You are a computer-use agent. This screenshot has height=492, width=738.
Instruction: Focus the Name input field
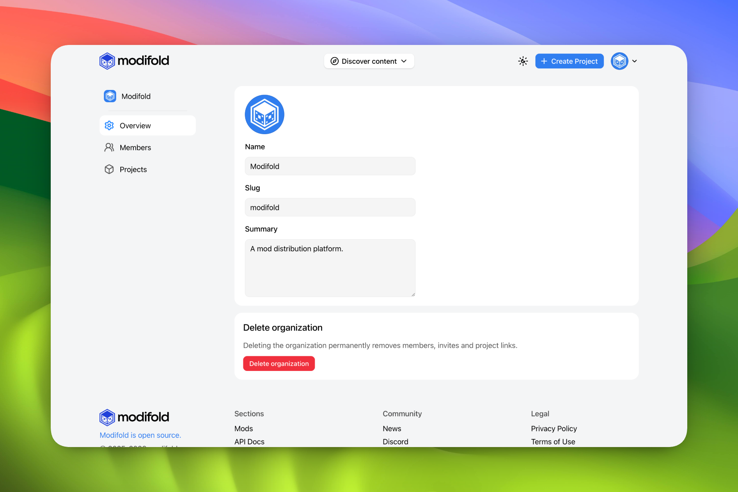(330, 166)
